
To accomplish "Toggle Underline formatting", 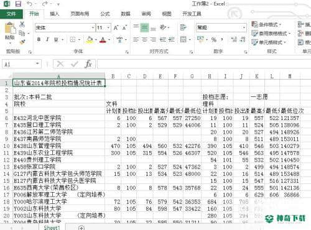I will click(56, 39).
